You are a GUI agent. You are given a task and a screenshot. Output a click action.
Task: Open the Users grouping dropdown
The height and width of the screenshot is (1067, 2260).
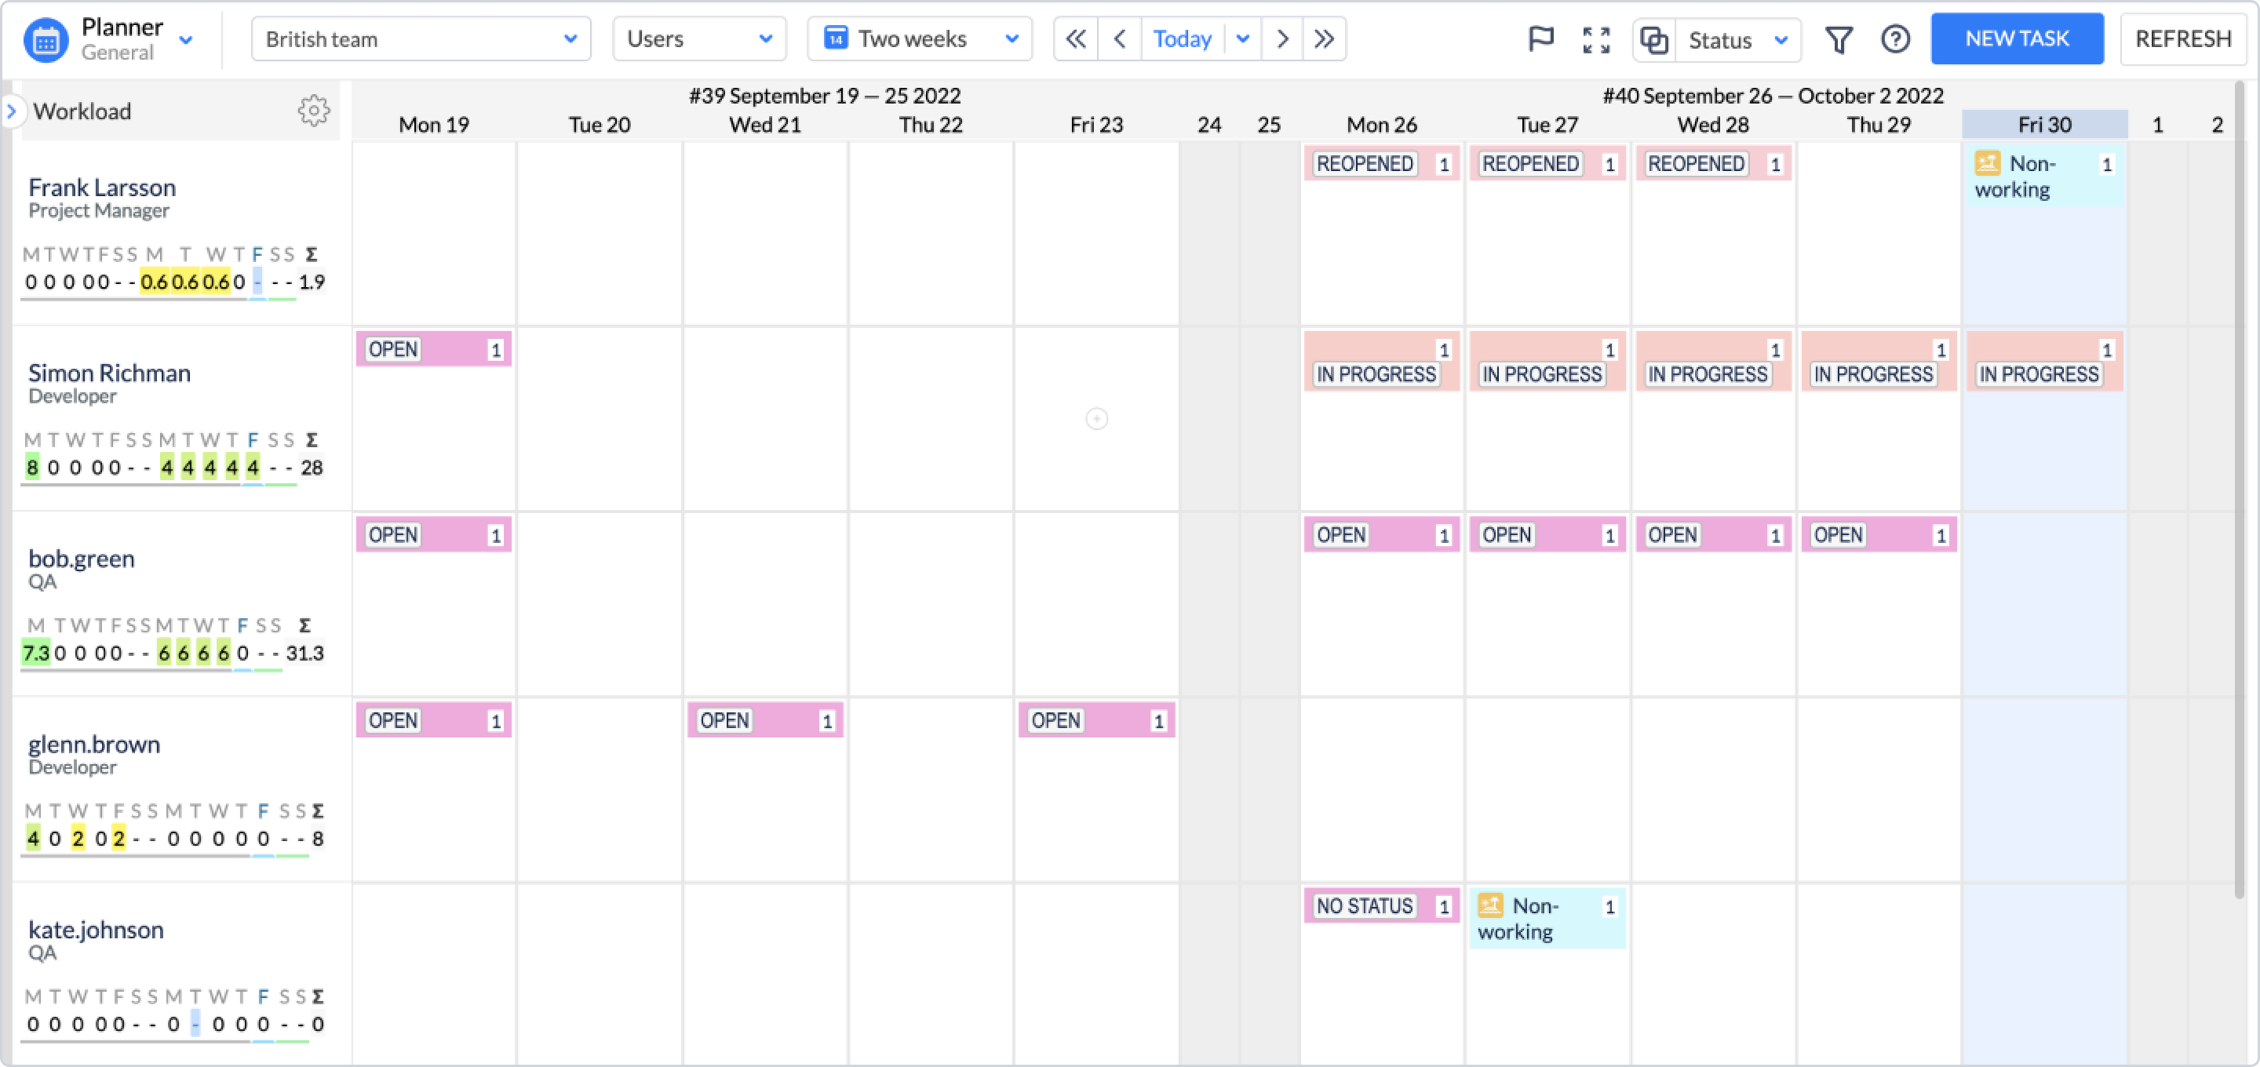pos(699,39)
